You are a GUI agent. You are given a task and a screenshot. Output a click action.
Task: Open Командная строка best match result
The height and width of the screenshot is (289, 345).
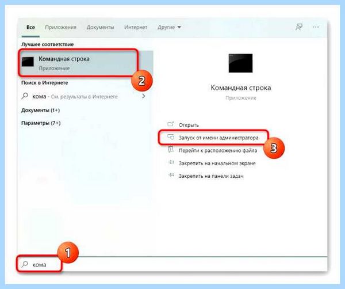coord(86,63)
